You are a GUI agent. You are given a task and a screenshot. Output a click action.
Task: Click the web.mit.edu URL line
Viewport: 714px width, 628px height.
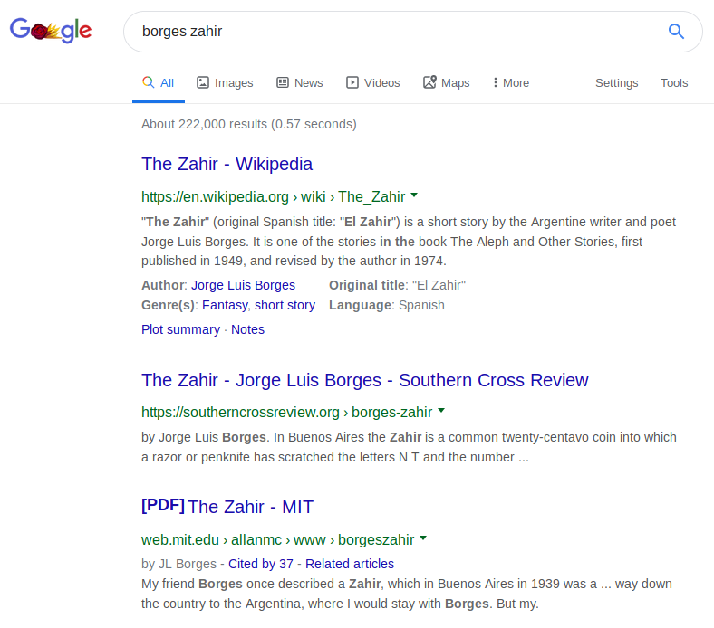[278, 539]
